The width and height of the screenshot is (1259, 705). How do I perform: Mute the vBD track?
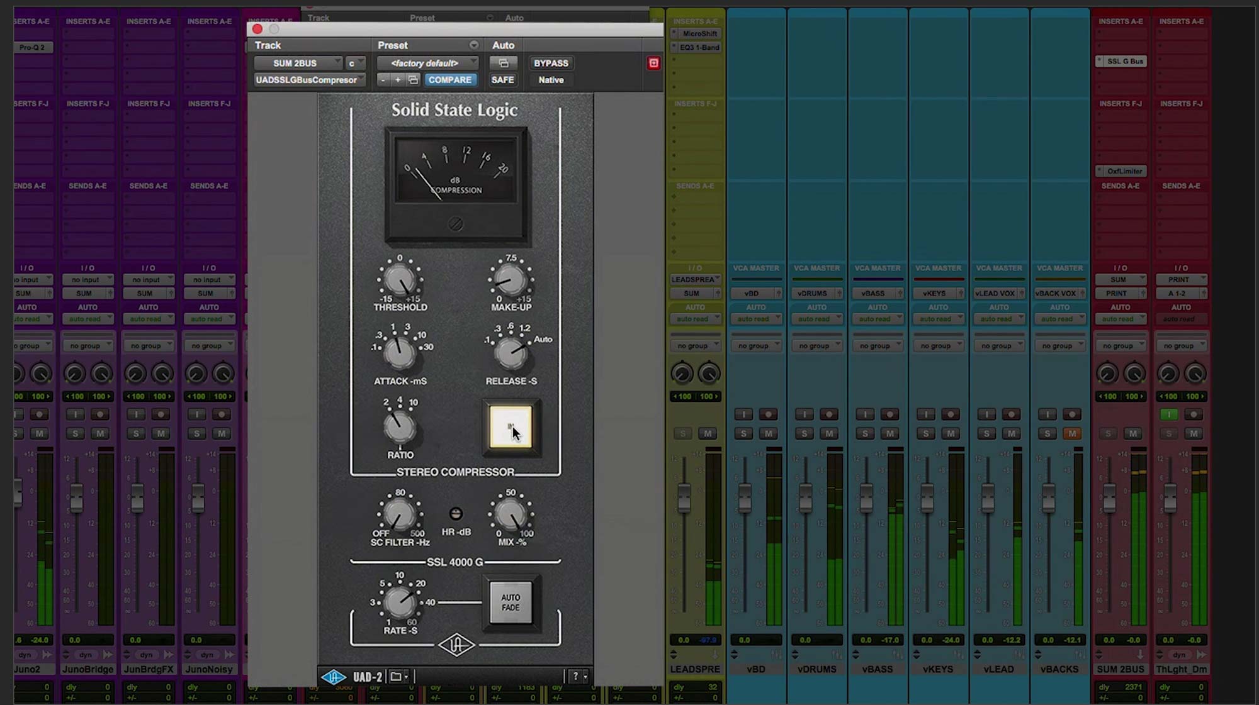tap(768, 433)
